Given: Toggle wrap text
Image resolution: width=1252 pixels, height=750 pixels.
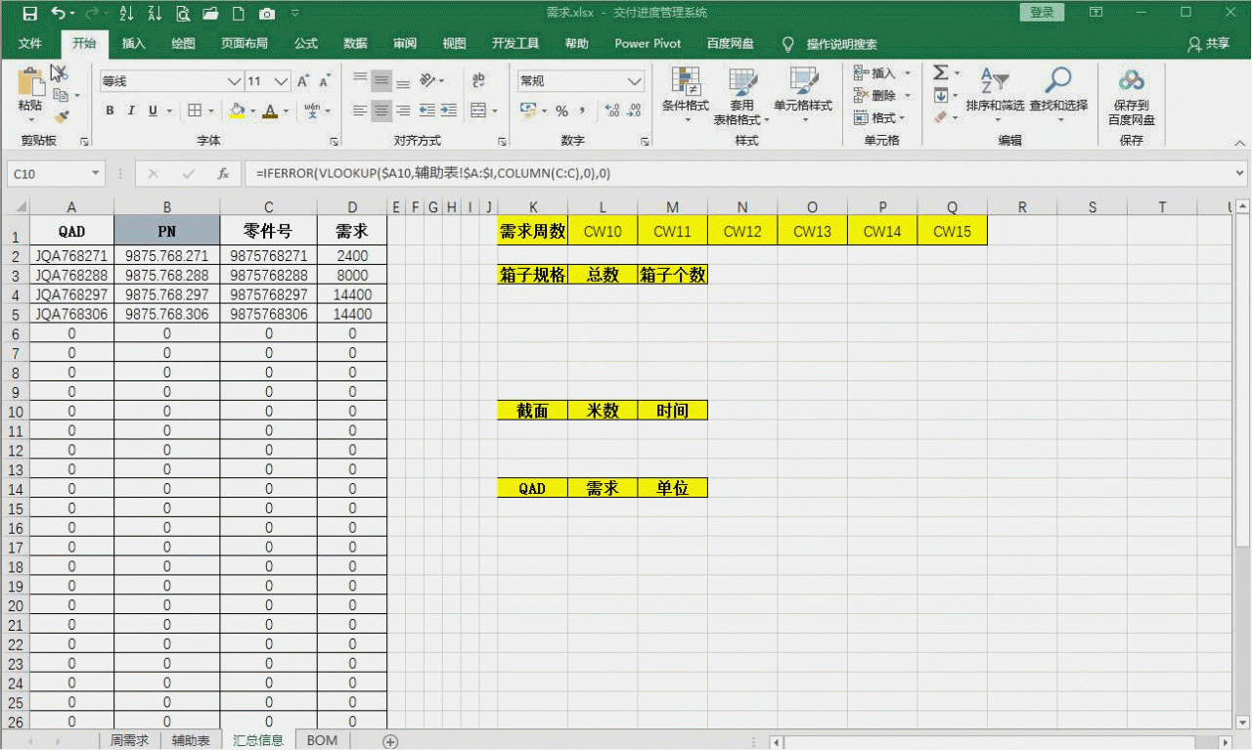Looking at the screenshot, I should [x=478, y=81].
